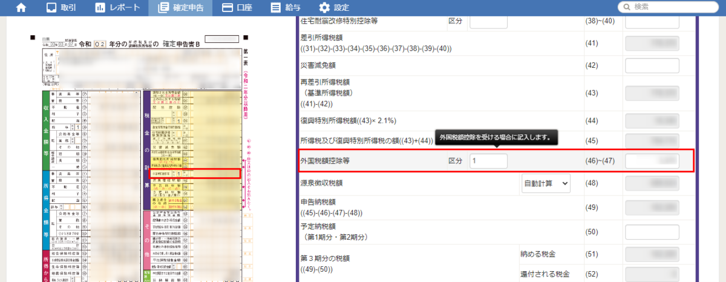
Task: Click the 区分 field for 外国税額控除等
Action: point(488,161)
